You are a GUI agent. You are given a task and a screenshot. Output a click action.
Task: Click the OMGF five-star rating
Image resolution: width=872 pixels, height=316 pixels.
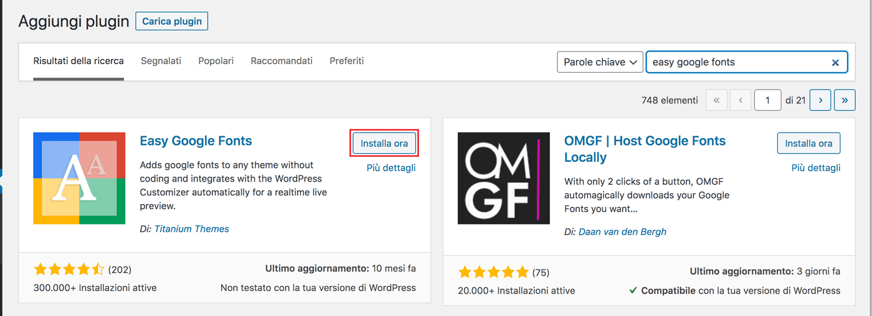pos(494,272)
